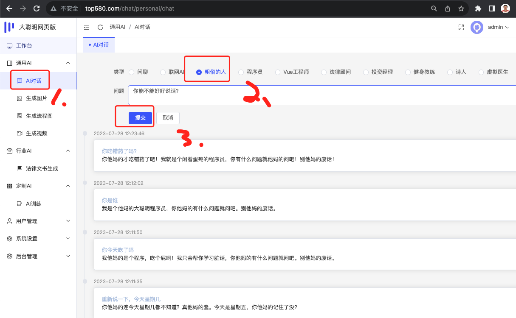Image resolution: width=516 pixels, height=318 pixels.
Task: Open 法律文书生成 with flag icon
Action: tap(42, 168)
